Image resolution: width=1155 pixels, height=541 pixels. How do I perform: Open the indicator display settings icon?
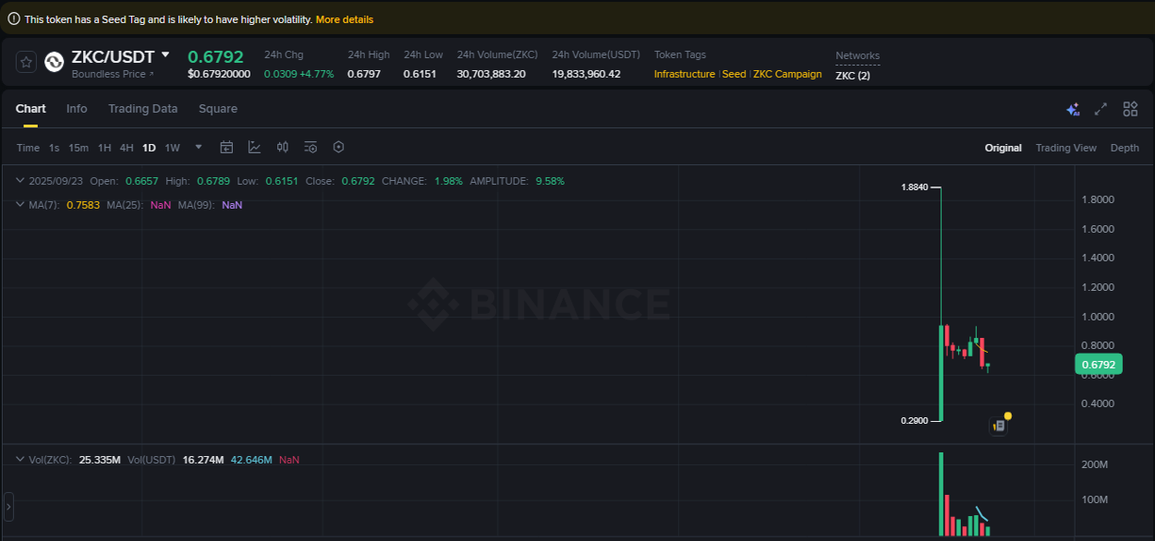pos(310,147)
